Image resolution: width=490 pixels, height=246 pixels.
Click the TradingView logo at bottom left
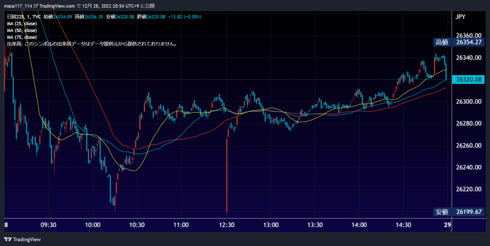(x=22, y=239)
